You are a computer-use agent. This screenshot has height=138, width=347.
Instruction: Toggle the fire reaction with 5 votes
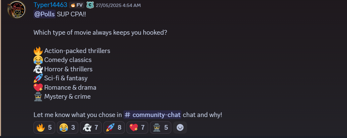tap(44, 127)
